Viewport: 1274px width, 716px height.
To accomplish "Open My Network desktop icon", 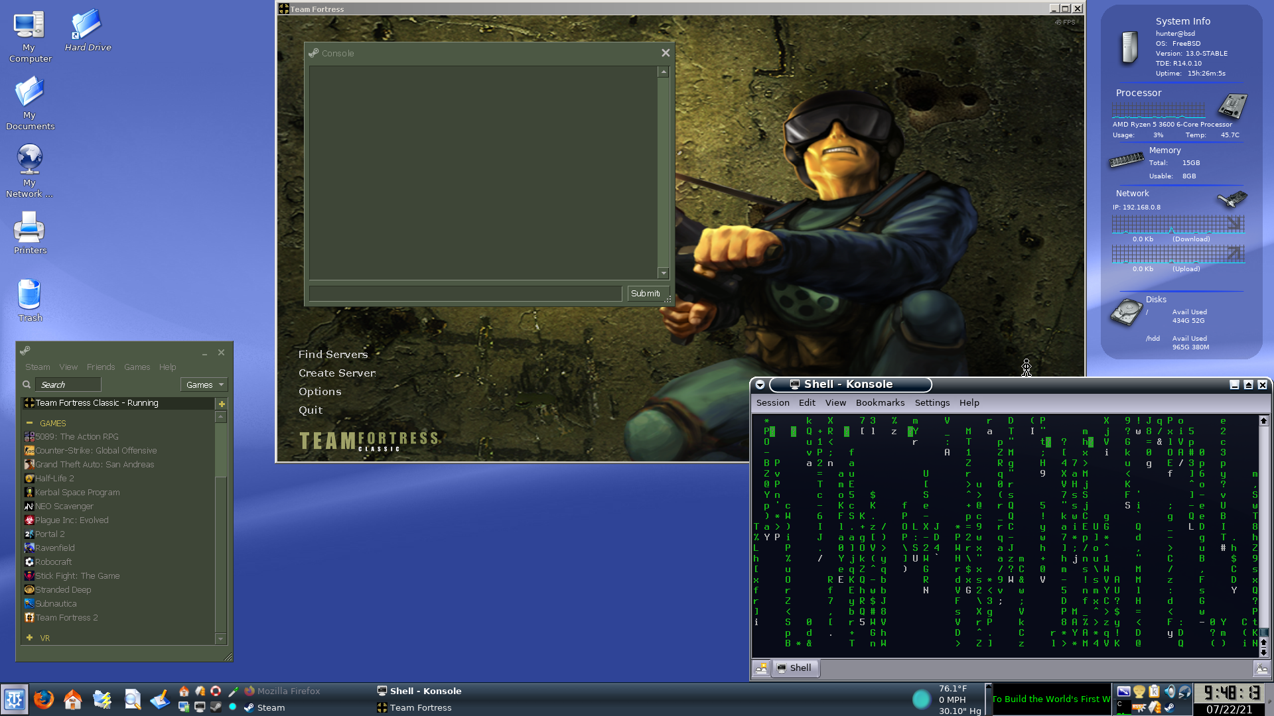I will (x=29, y=171).
